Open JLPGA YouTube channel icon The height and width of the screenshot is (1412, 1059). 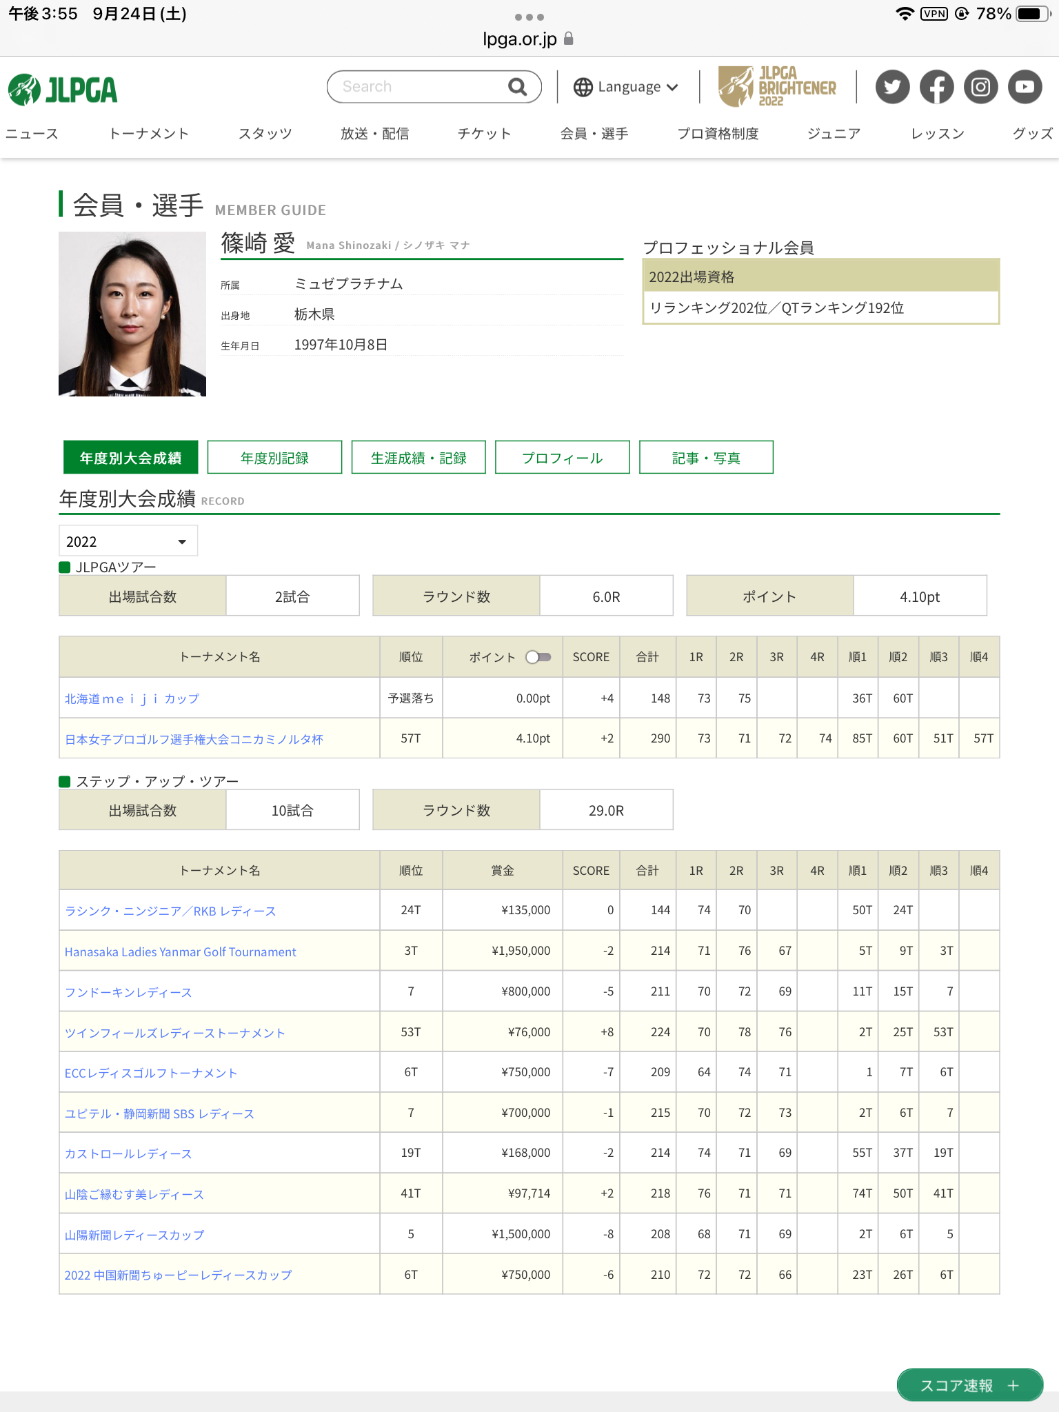pyautogui.click(x=1025, y=87)
